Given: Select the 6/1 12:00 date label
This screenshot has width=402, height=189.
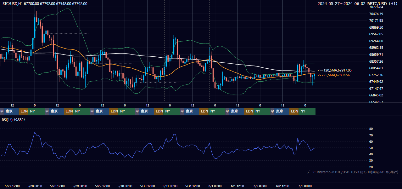Looking at the screenshot, I should point(237,186).
